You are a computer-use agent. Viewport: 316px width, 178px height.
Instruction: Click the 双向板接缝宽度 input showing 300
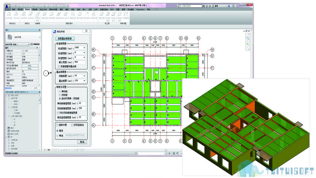click(82, 108)
